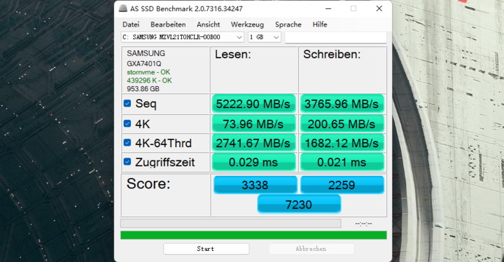Screen dimensions: 504x262
Task: Click the Start benchmark button
Action: point(206,249)
